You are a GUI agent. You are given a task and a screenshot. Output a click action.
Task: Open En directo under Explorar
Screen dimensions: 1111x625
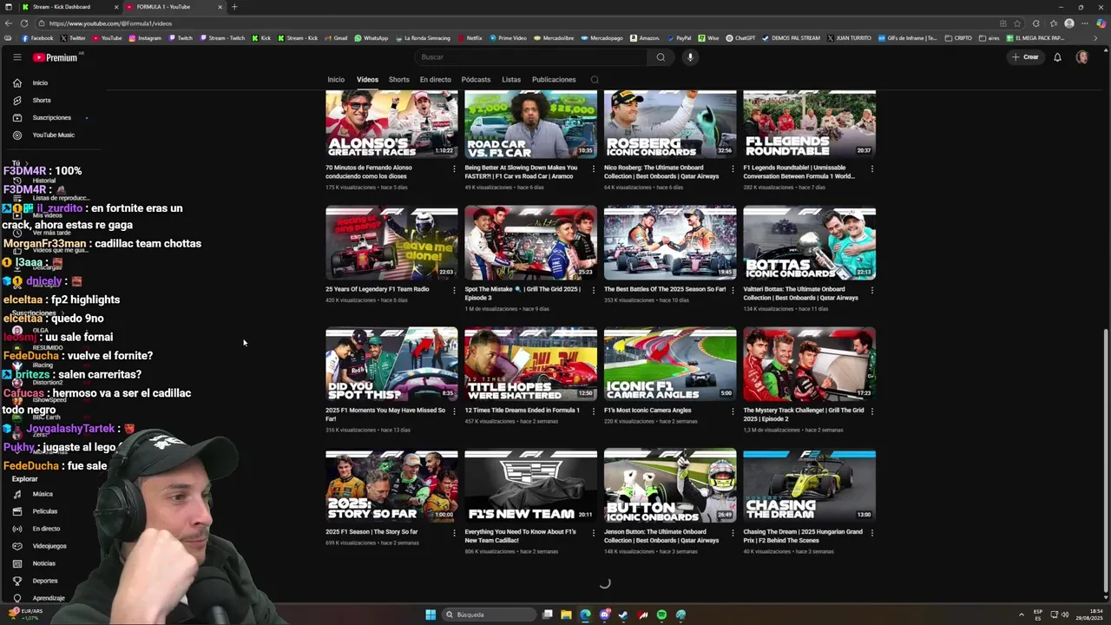coord(46,529)
